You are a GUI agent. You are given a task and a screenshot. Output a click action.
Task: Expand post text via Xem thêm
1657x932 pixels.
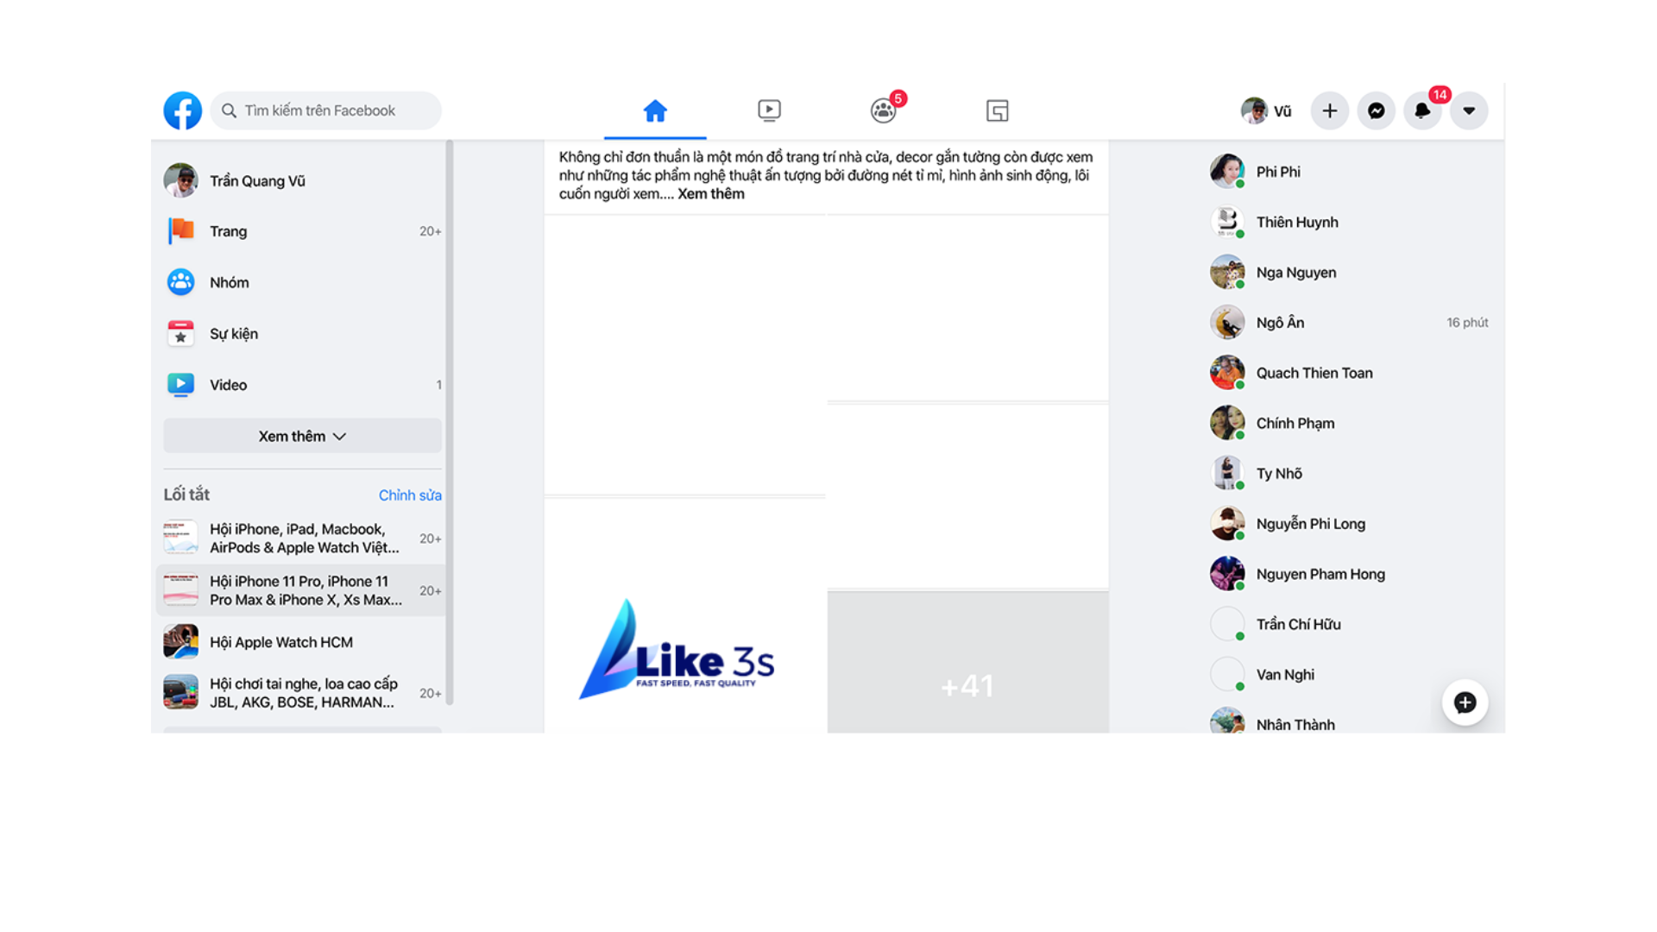pos(710,194)
